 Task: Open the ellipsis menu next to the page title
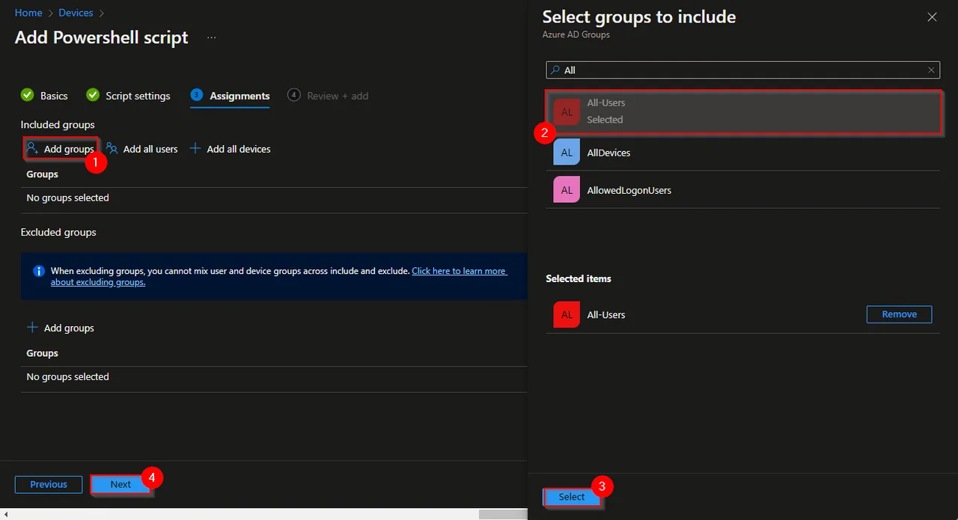pyautogui.click(x=211, y=37)
